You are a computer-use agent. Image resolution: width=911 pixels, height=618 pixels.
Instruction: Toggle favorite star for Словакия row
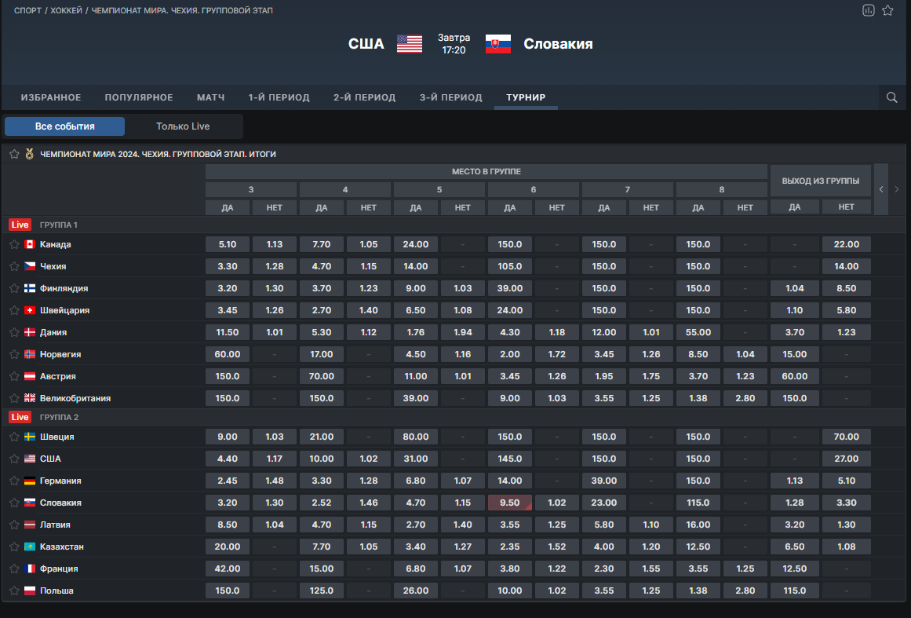pyautogui.click(x=14, y=503)
